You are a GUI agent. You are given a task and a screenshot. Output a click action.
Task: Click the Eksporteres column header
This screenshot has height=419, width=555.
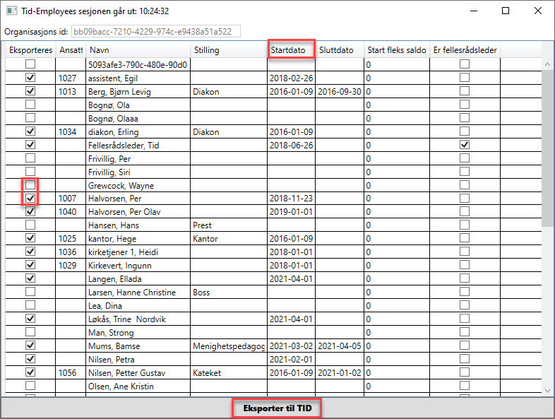30,50
